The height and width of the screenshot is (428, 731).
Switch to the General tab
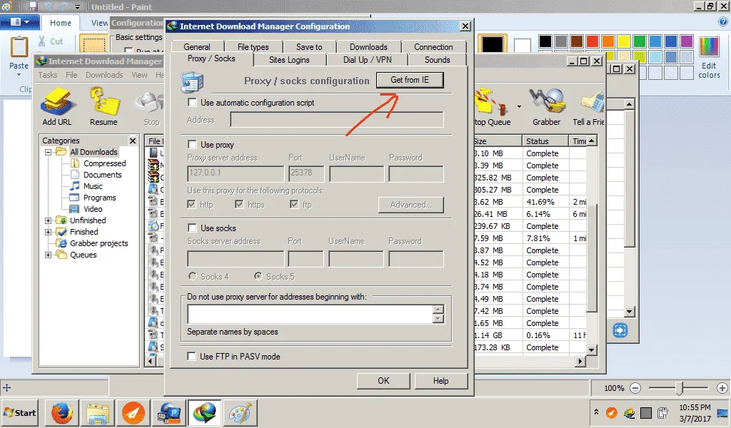pos(197,47)
